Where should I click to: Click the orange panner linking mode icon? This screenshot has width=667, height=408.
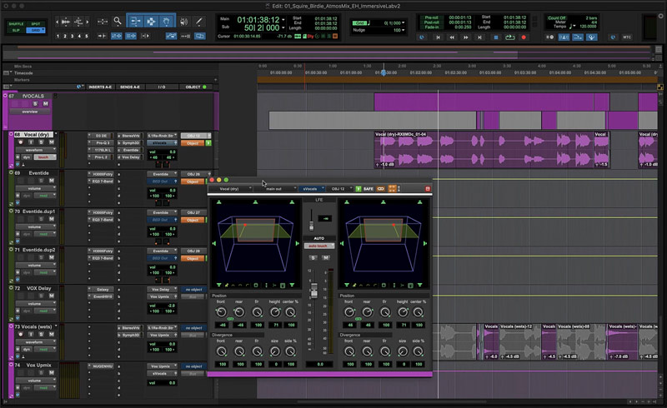(x=392, y=189)
